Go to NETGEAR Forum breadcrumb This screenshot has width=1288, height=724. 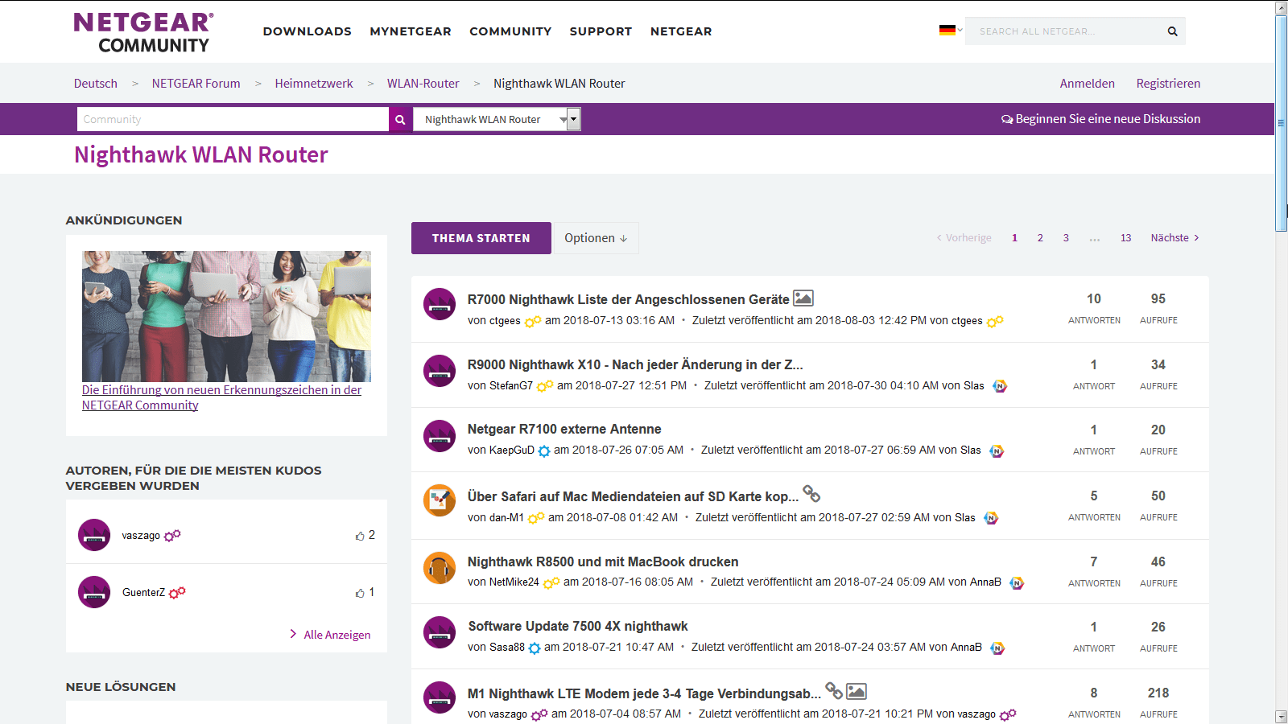point(196,84)
